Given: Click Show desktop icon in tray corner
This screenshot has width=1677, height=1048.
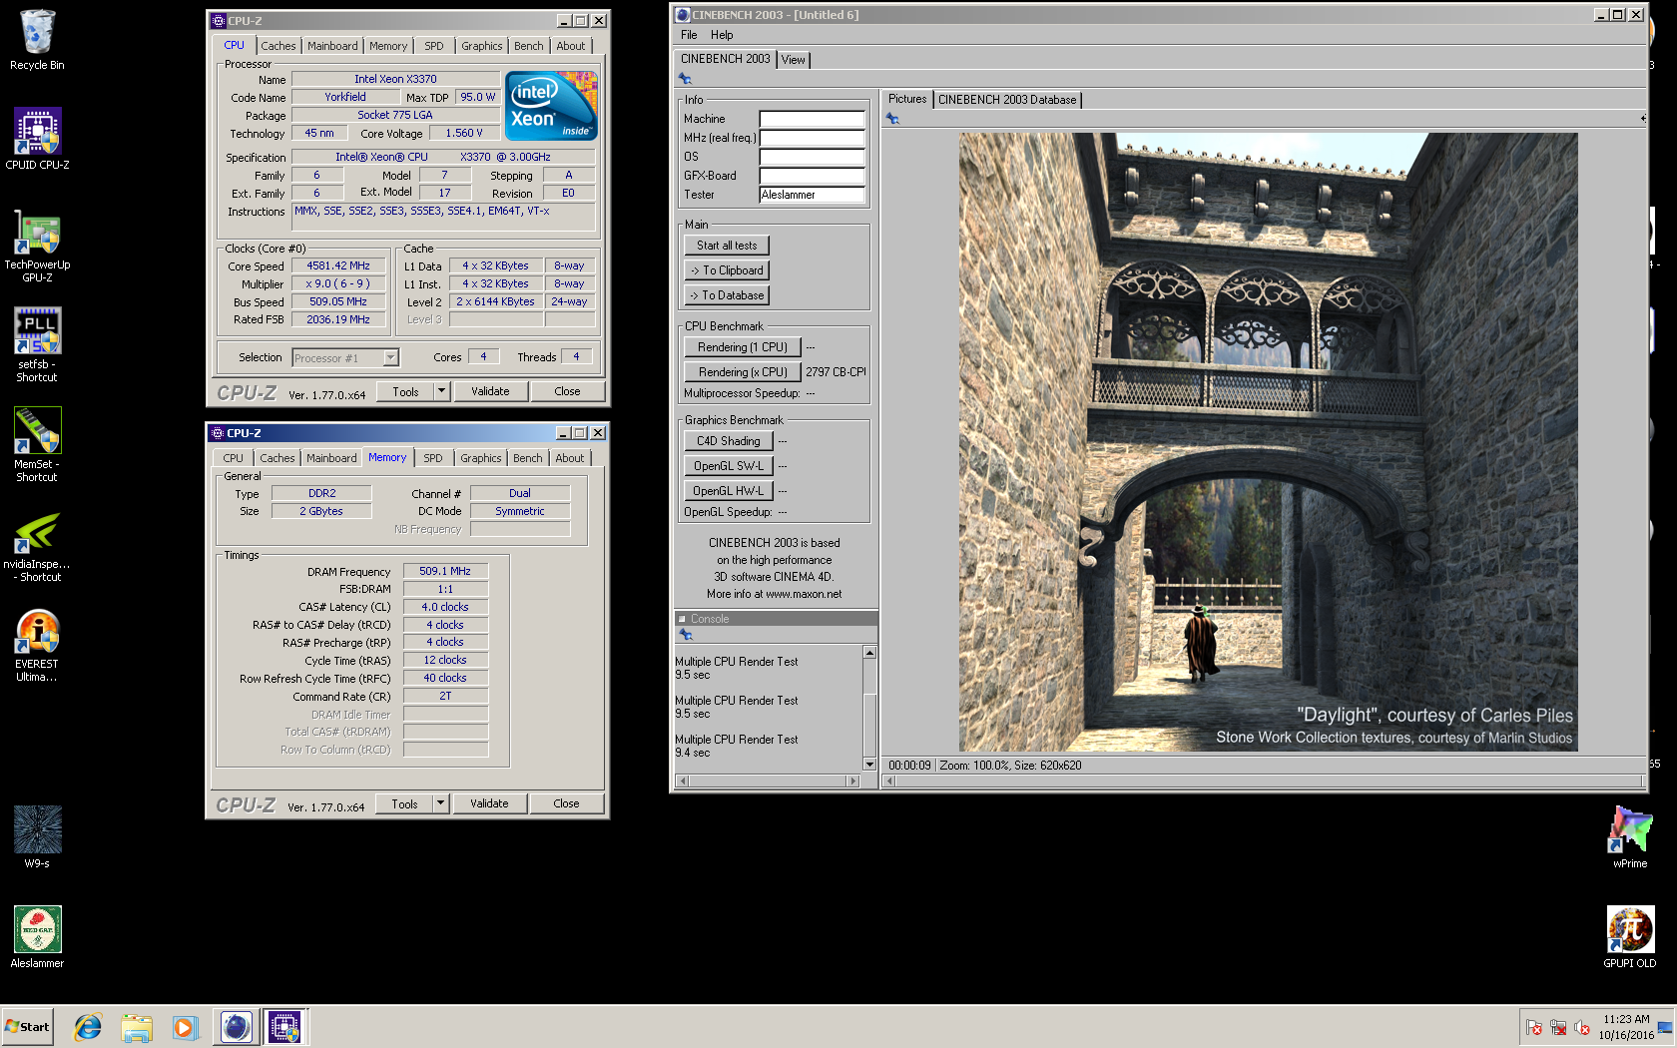Looking at the screenshot, I should [x=1664, y=1028].
